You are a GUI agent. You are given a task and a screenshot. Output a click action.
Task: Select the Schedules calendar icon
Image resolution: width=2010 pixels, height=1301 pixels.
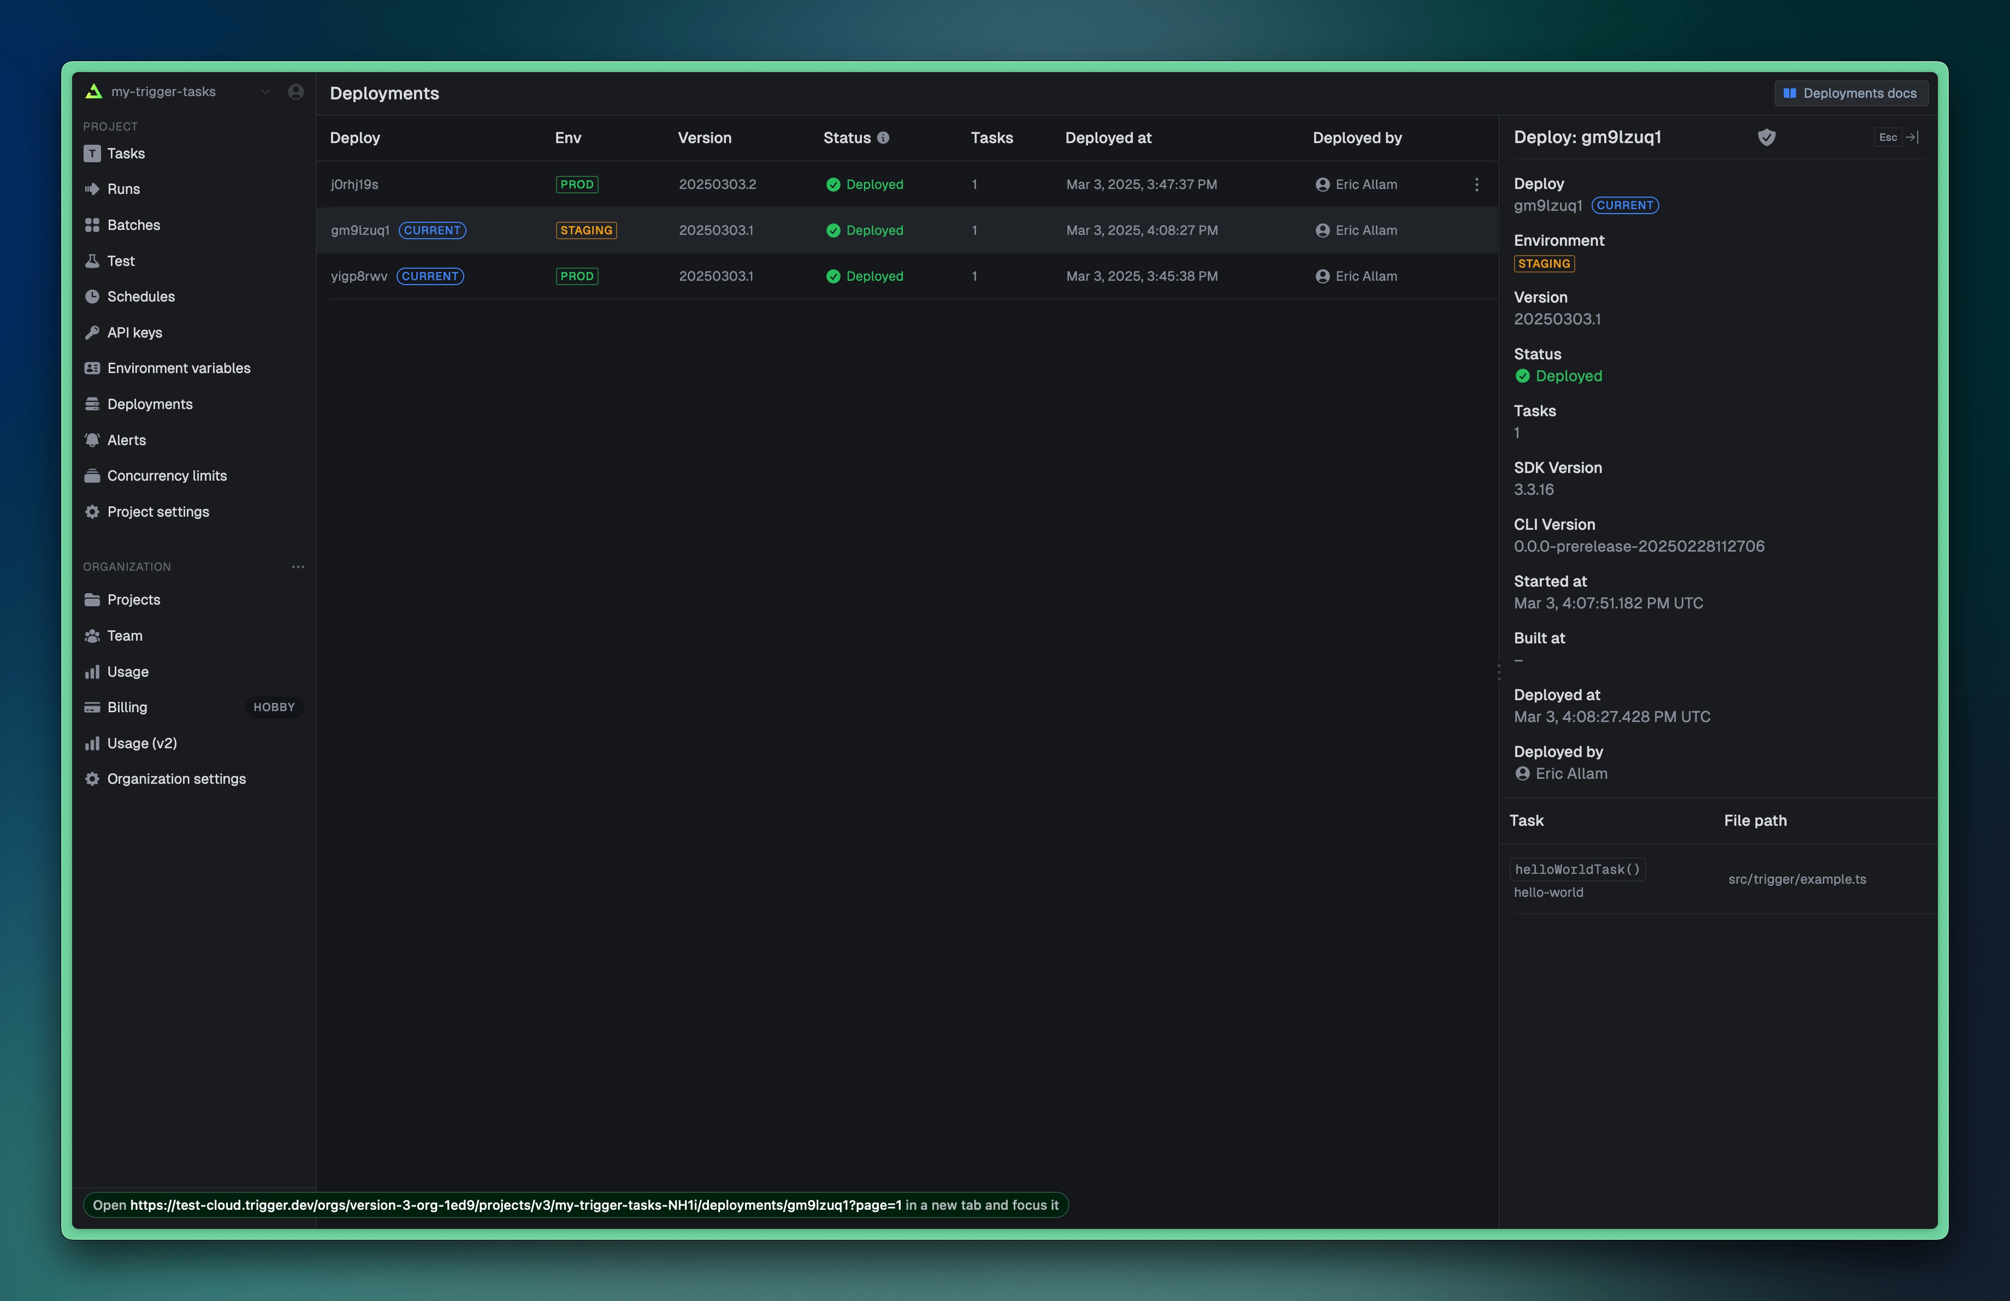[93, 297]
